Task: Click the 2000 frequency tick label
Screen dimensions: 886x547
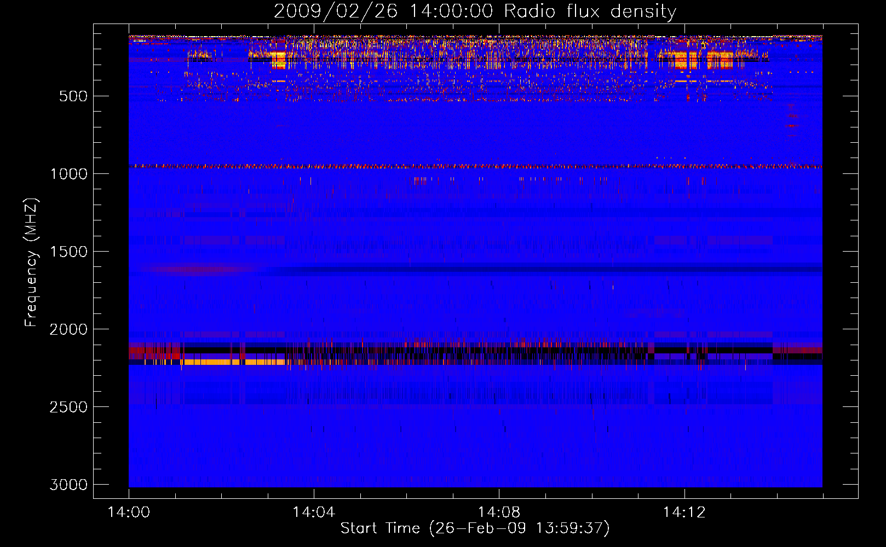Action: 68,329
